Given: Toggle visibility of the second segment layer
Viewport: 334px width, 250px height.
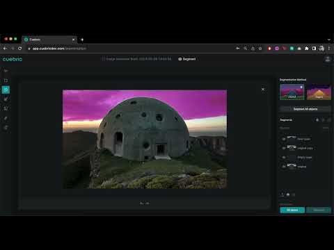Looking at the screenshot, I should click(x=283, y=148).
